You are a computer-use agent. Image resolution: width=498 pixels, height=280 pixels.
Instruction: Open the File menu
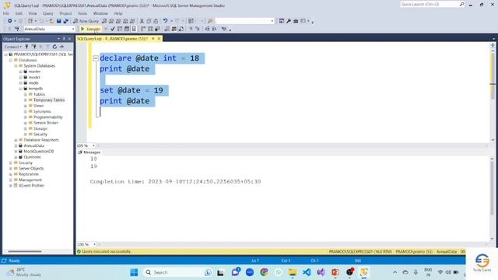click(x=6, y=13)
